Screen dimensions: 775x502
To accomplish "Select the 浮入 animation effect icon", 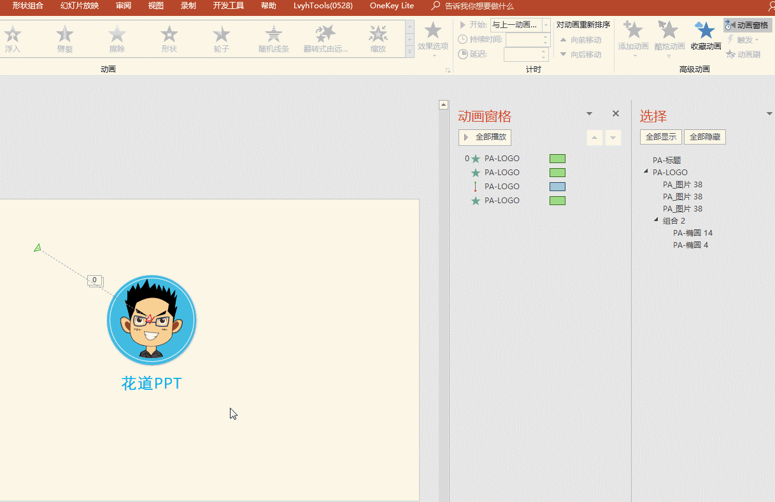I will click(x=13, y=34).
